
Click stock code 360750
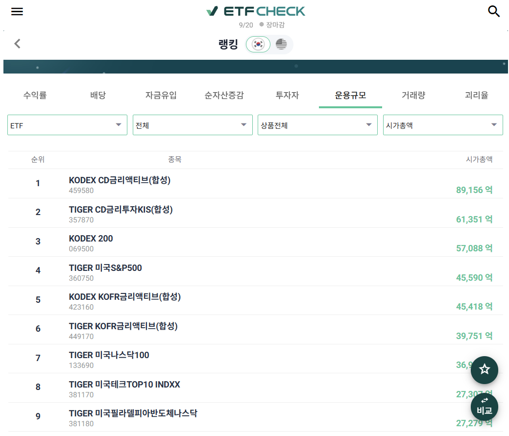tap(81, 278)
